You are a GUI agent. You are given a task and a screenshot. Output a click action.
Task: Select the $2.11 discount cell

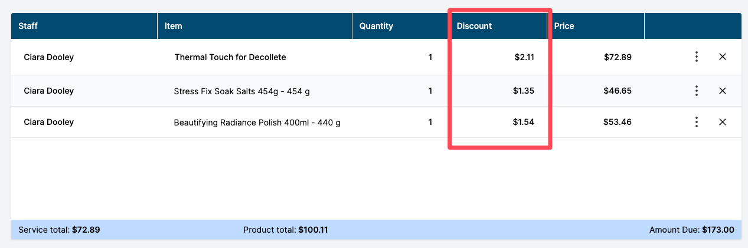(524, 57)
